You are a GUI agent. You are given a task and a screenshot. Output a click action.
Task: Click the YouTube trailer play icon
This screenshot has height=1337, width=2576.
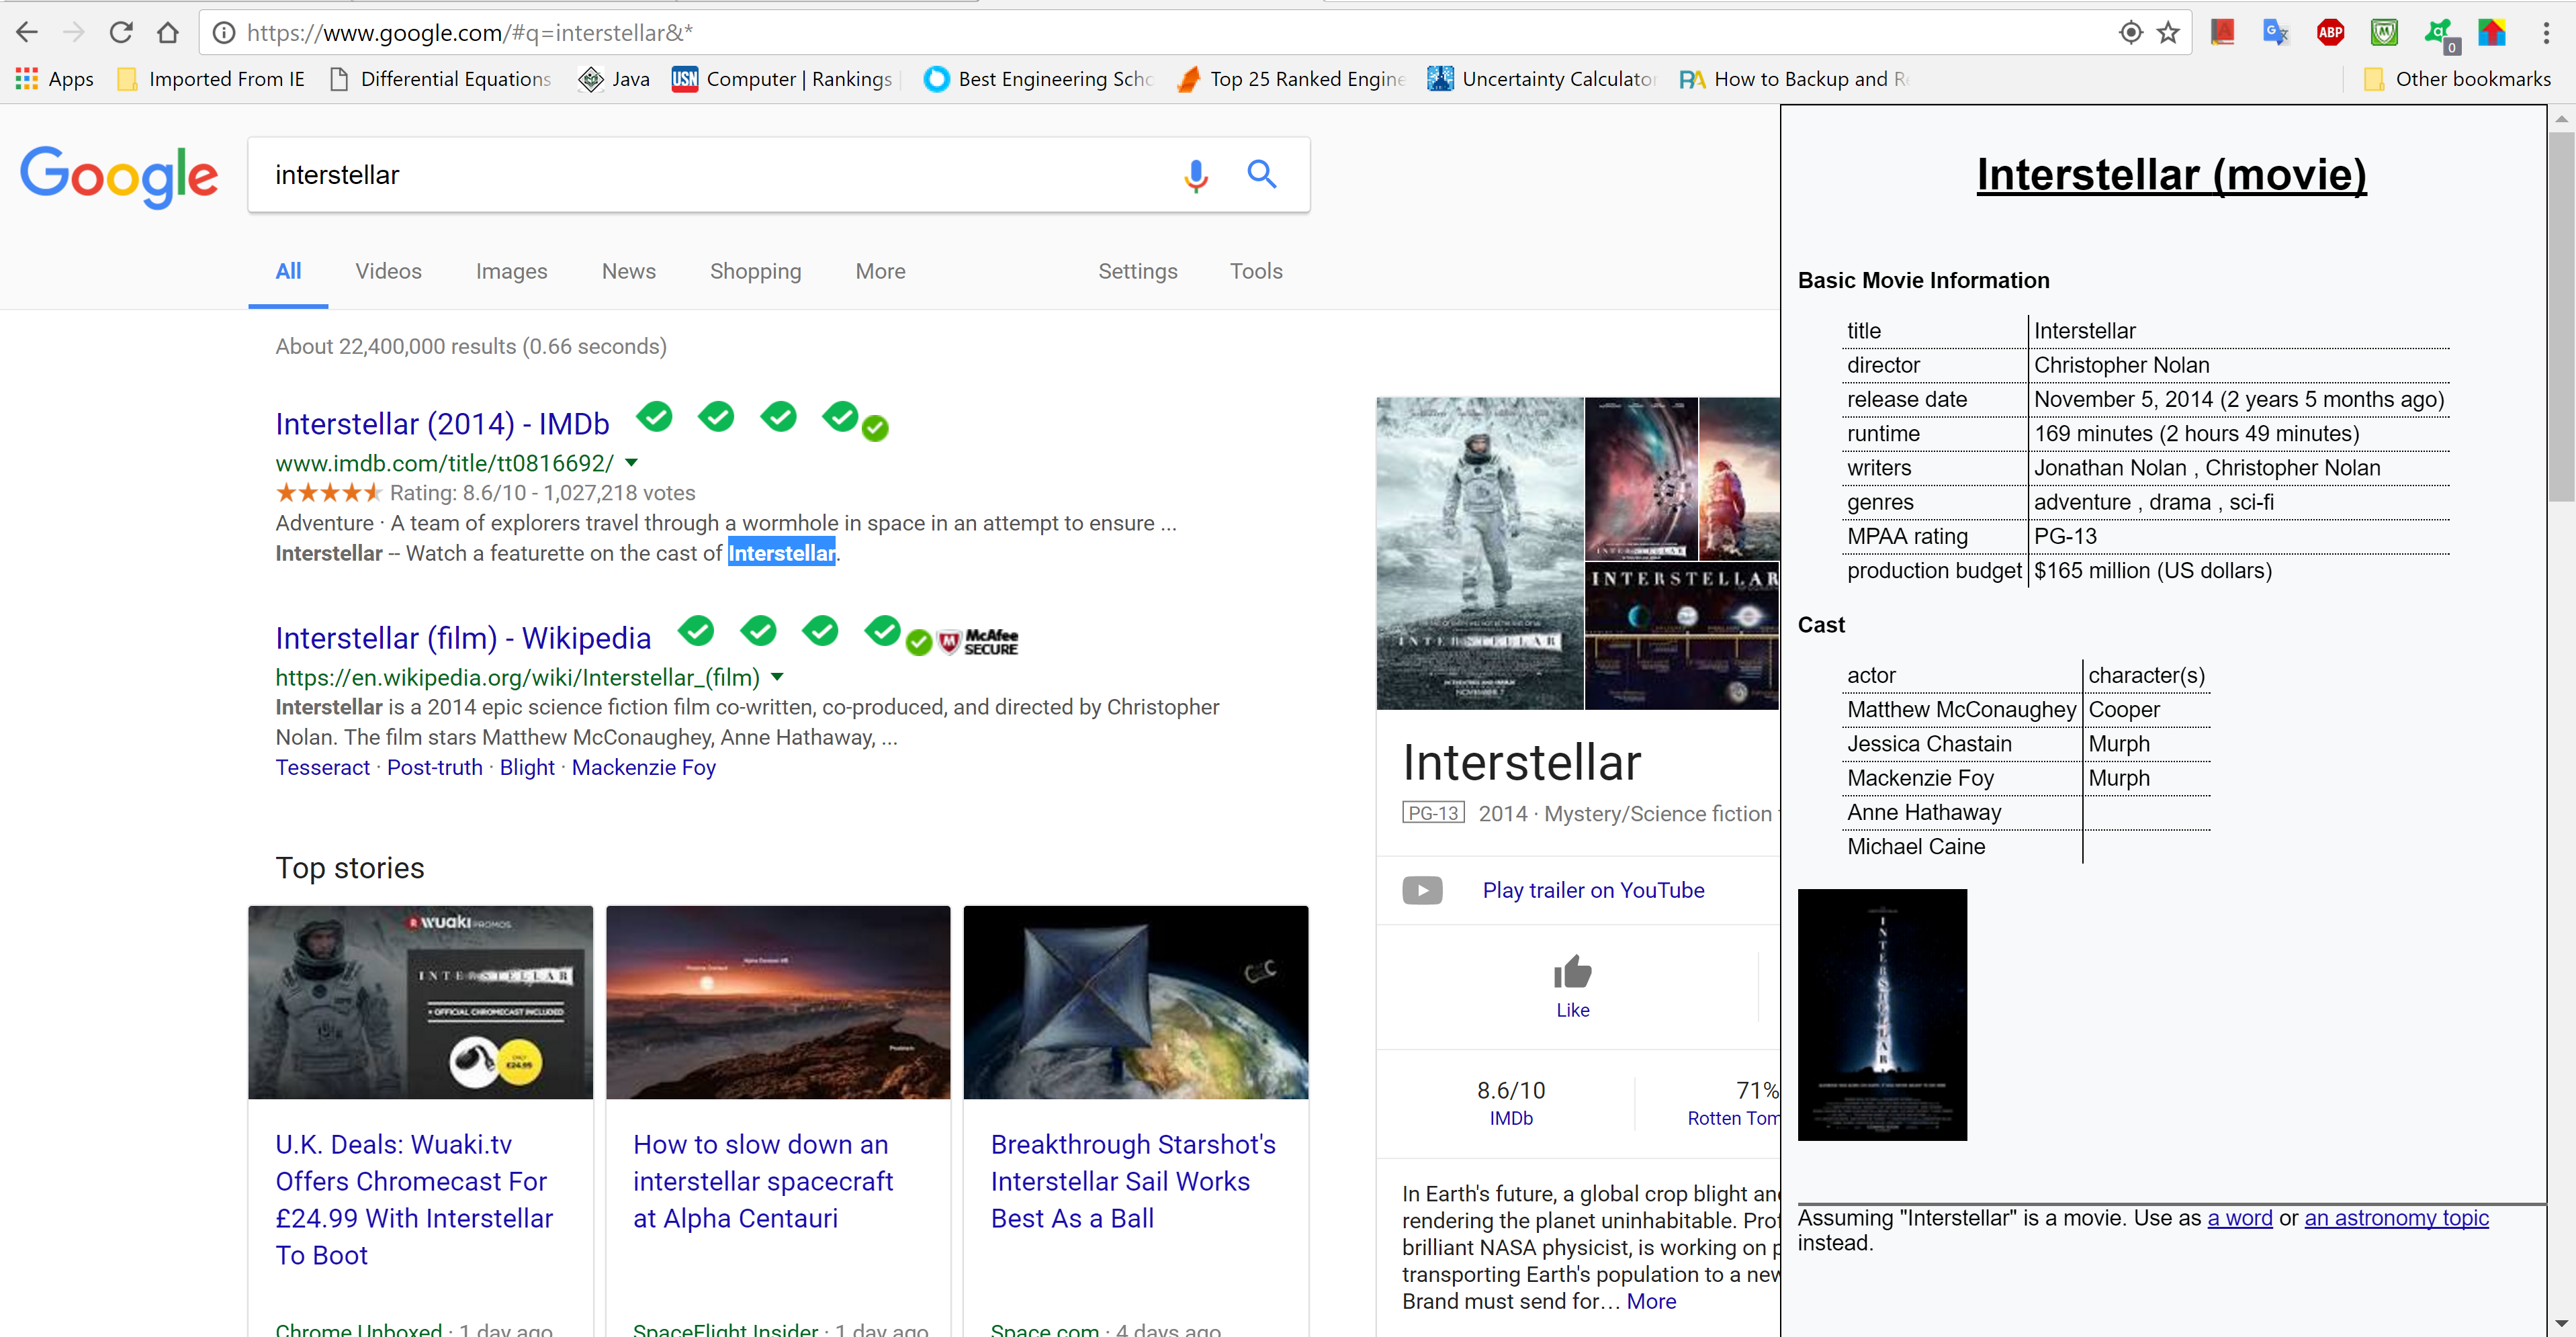tap(1422, 890)
